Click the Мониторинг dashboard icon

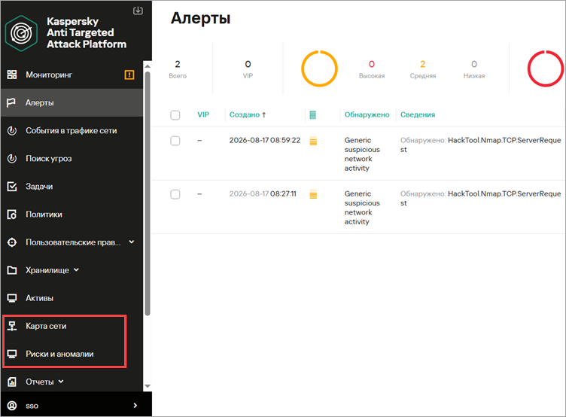point(12,75)
